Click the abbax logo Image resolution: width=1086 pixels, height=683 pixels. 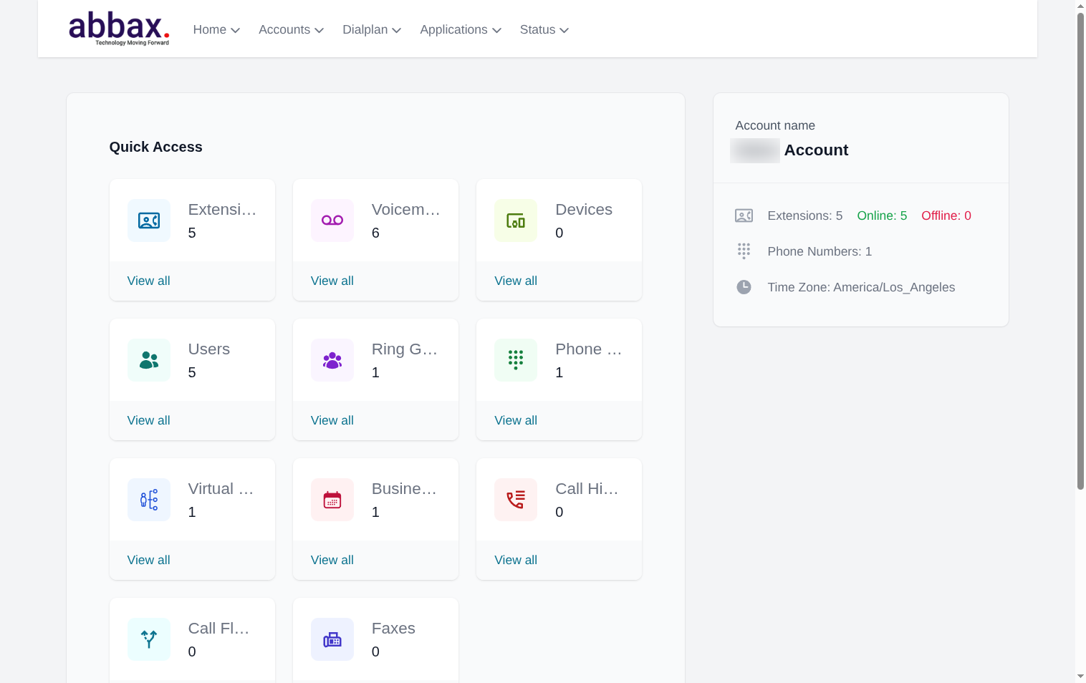coord(119,28)
